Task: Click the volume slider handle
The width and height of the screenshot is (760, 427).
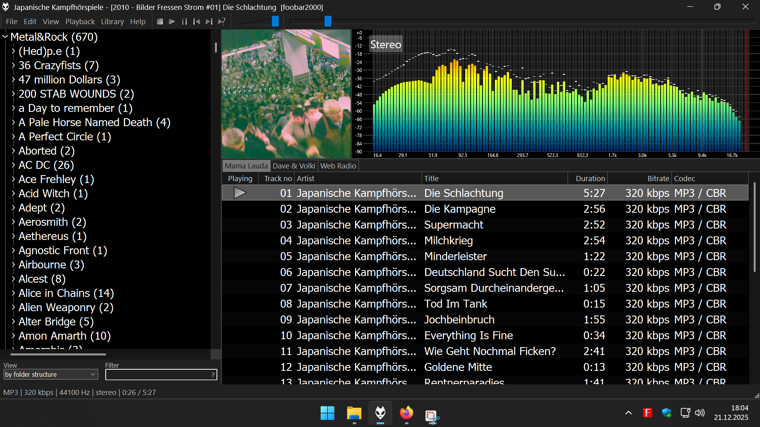Action: pos(275,21)
